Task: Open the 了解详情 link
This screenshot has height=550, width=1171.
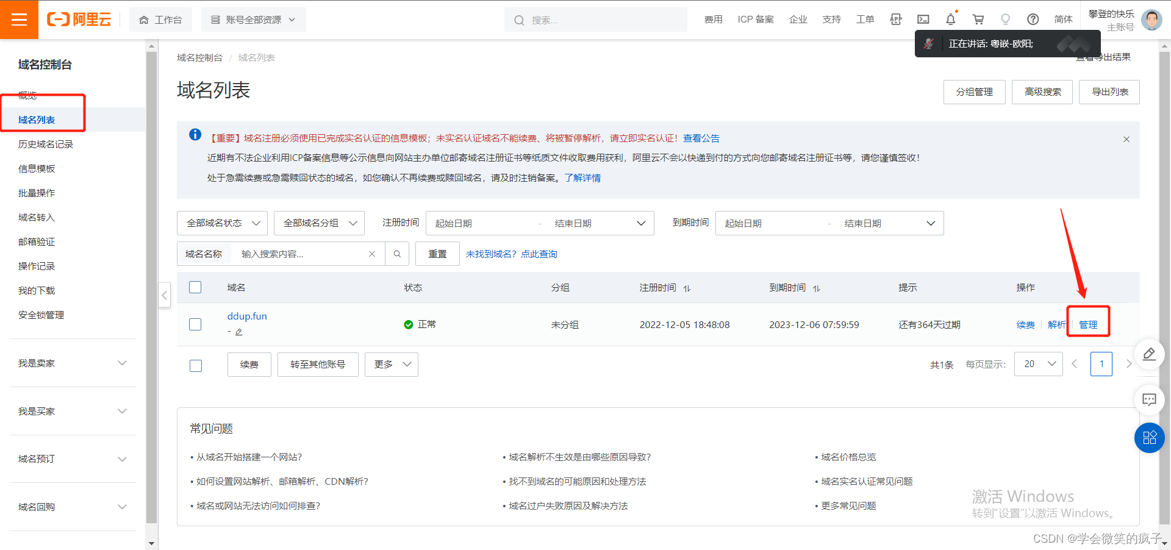Action: [x=582, y=177]
